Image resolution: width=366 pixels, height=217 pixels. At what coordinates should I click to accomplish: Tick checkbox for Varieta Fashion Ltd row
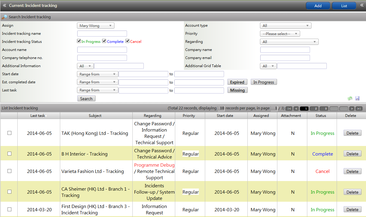(9, 171)
